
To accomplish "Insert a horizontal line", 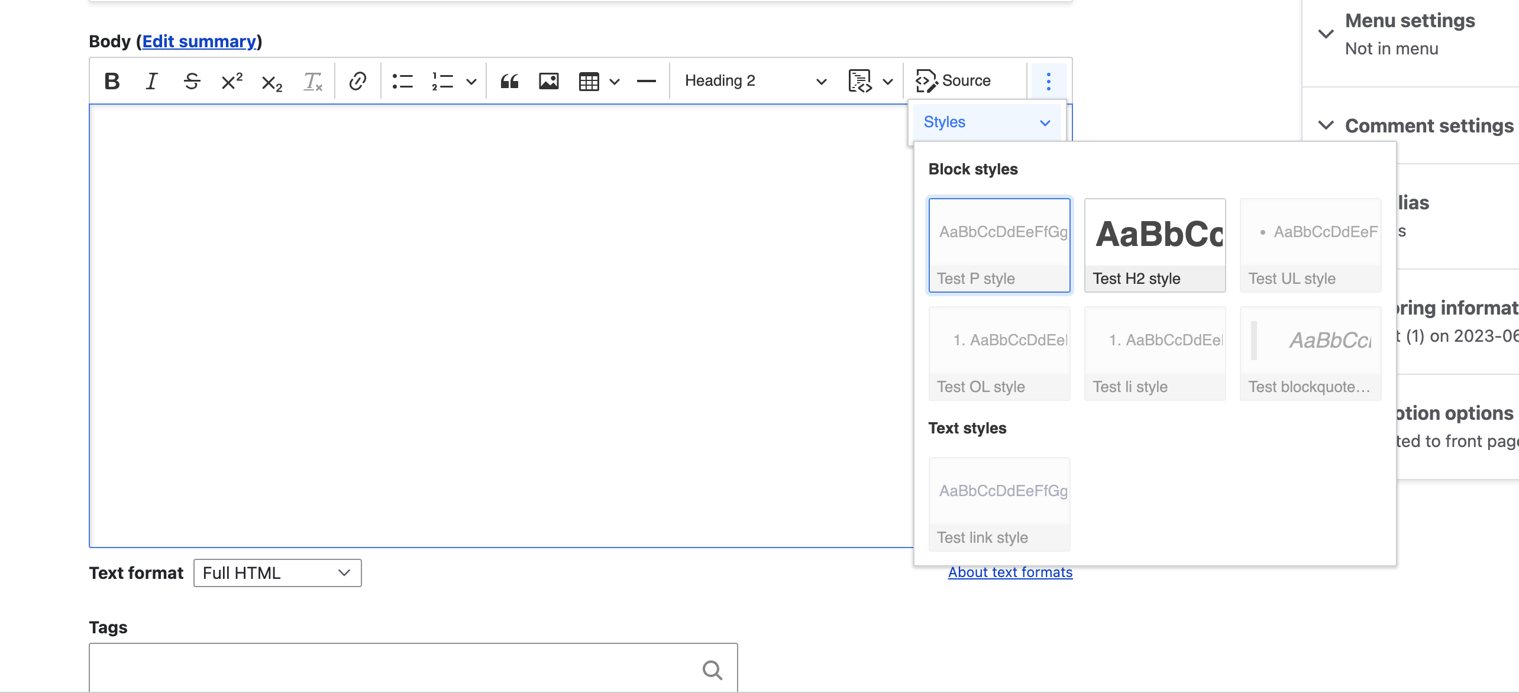I will (x=646, y=81).
